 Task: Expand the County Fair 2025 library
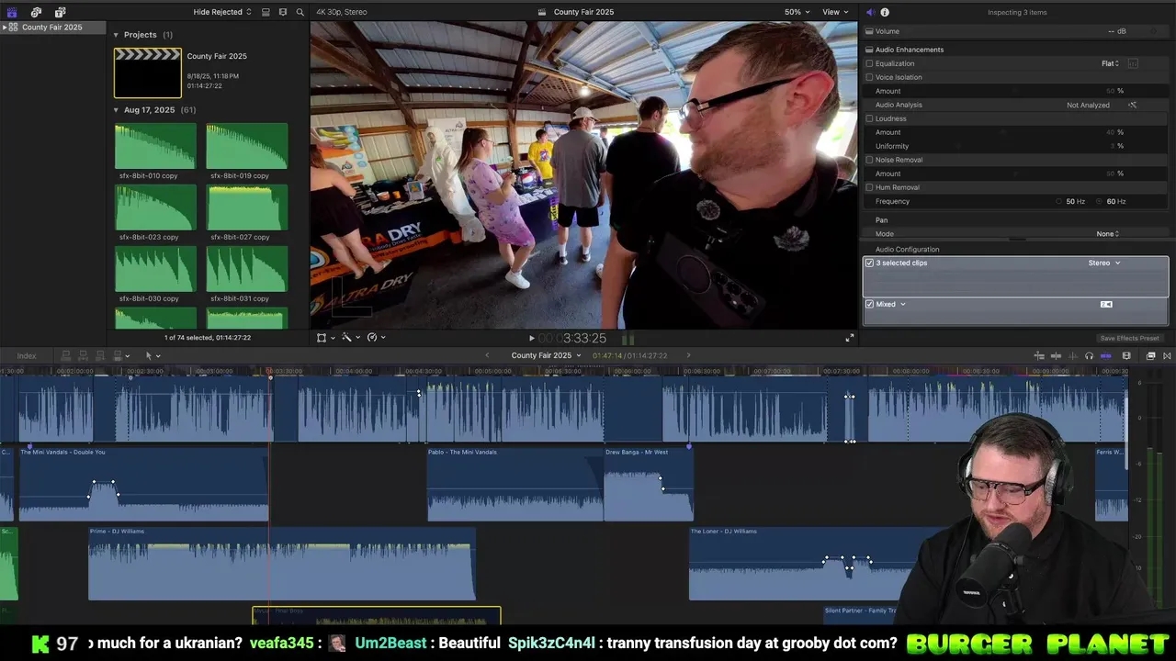(x=6, y=28)
